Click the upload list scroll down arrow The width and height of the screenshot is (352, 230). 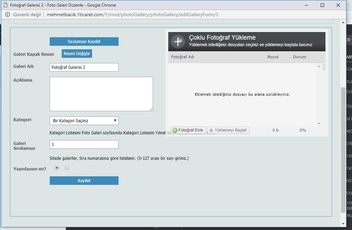[x=319, y=124]
